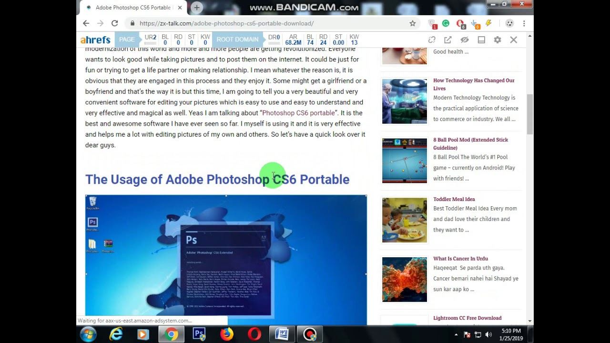Open How Technology Has Changed Our Lives
Image resolution: width=610 pixels, height=343 pixels.
[x=474, y=84]
